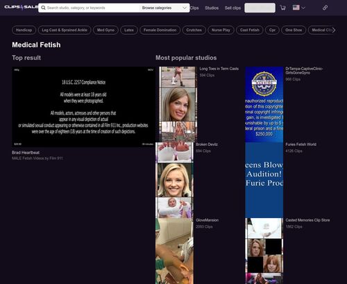Image resolution: width=347 pixels, height=284 pixels.
Task: Select the Cast Fetish category chip
Action: [249, 30]
